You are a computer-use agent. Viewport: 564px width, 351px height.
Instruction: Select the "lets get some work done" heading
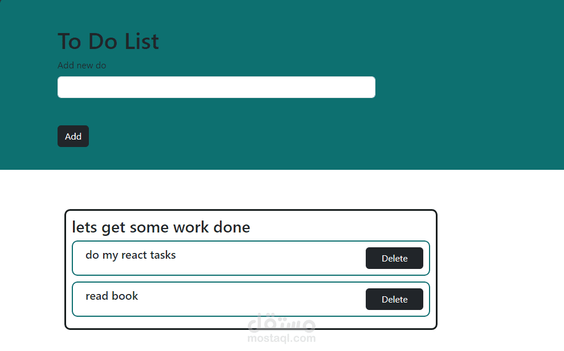pyautogui.click(x=161, y=227)
